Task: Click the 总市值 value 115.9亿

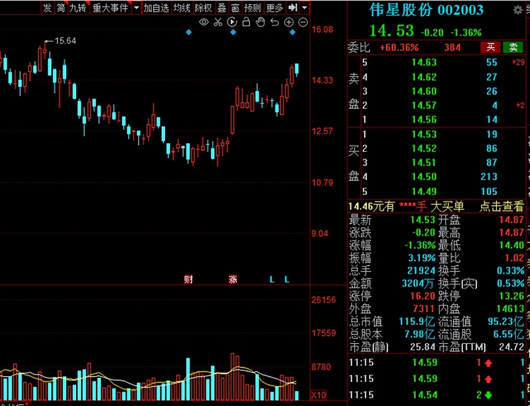Action: 417,321
